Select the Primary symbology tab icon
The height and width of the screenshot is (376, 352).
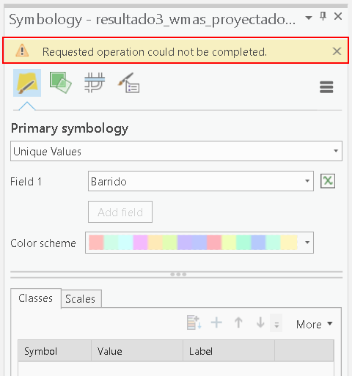[27, 83]
